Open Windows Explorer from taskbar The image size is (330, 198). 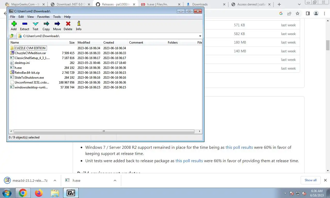pyautogui.click(x=55, y=193)
